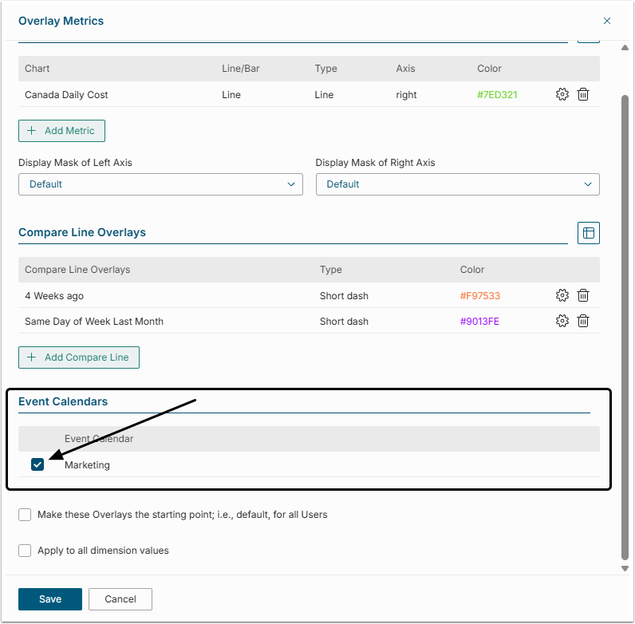This screenshot has height=624, width=635.
Task: Open settings for Same Day of Week Last Month
Action: [562, 321]
